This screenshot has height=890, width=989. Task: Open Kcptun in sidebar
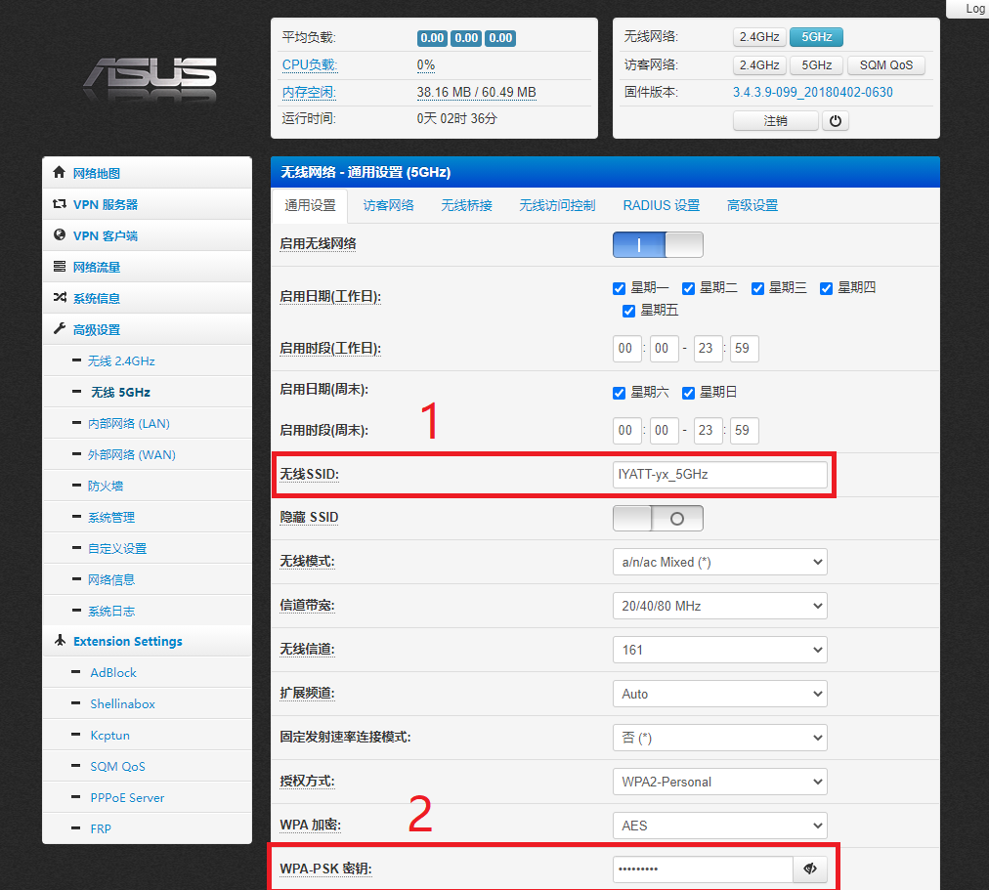tap(109, 736)
